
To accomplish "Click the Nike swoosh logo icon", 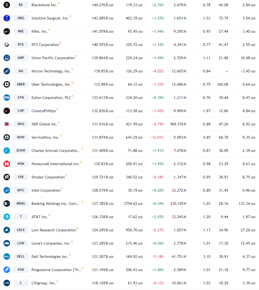I will pyautogui.click(x=7, y=31).
